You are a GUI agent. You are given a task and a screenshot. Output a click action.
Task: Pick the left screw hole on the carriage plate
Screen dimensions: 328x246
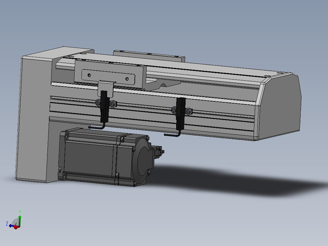(x=89, y=75)
